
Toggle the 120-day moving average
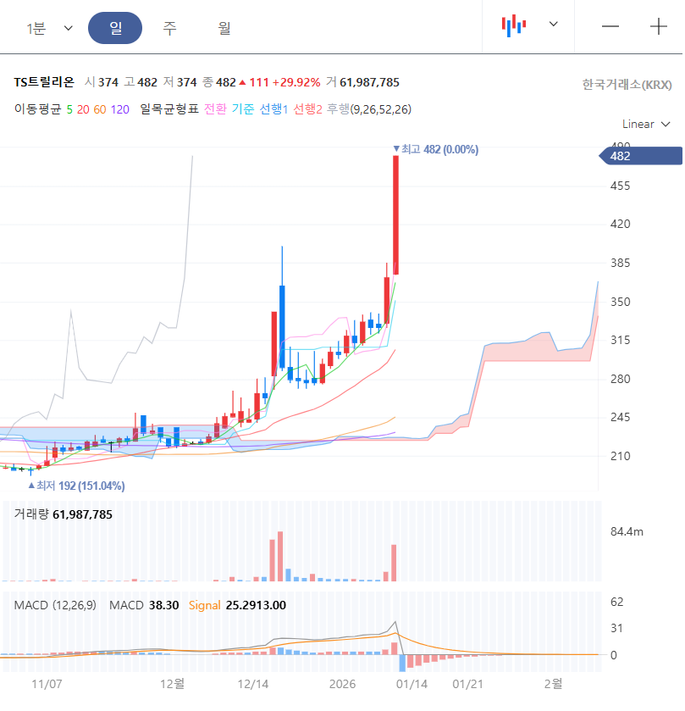coord(120,109)
